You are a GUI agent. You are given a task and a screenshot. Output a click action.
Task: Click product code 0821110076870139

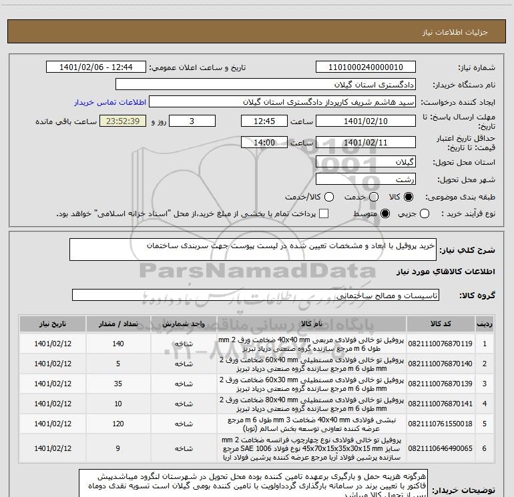(441, 384)
